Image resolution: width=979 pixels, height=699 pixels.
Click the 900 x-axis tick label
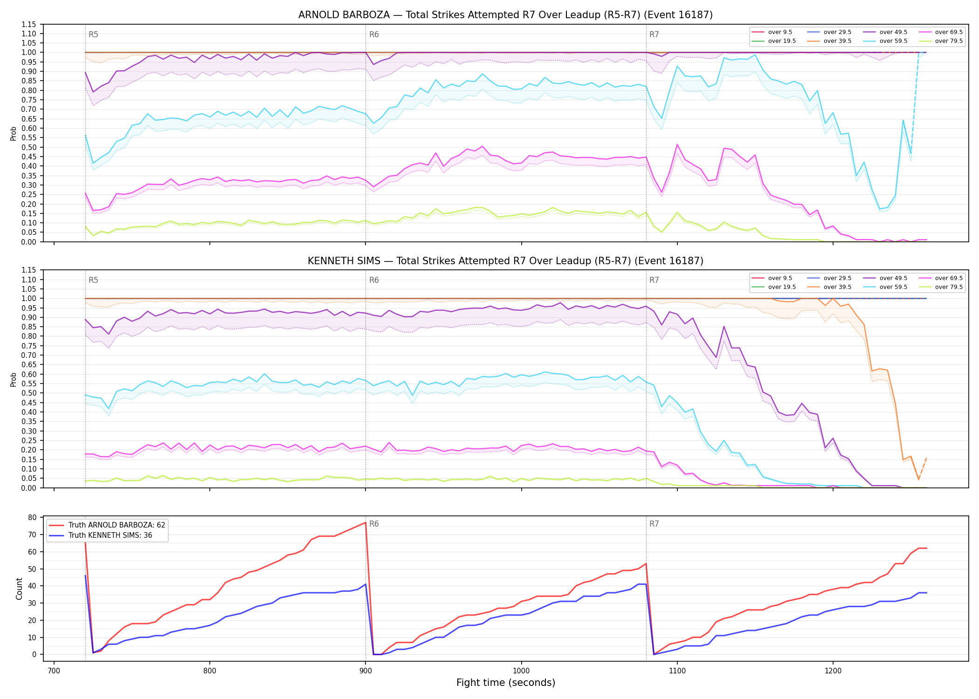(x=365, y=671)
